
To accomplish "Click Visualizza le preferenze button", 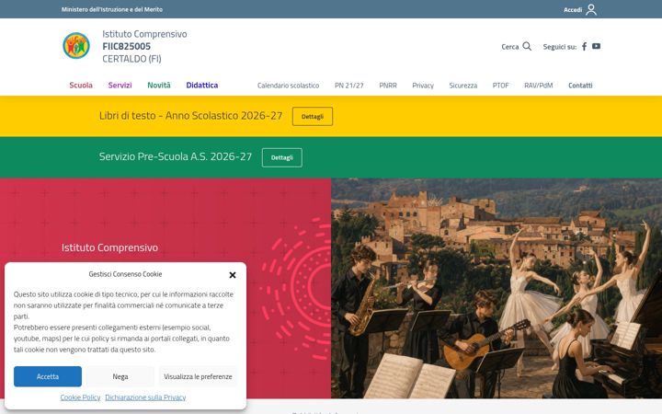I will pos(198,376).
